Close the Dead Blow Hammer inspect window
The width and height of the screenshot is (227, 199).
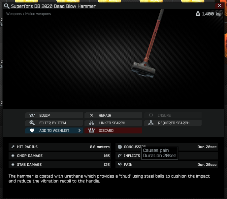219,6
